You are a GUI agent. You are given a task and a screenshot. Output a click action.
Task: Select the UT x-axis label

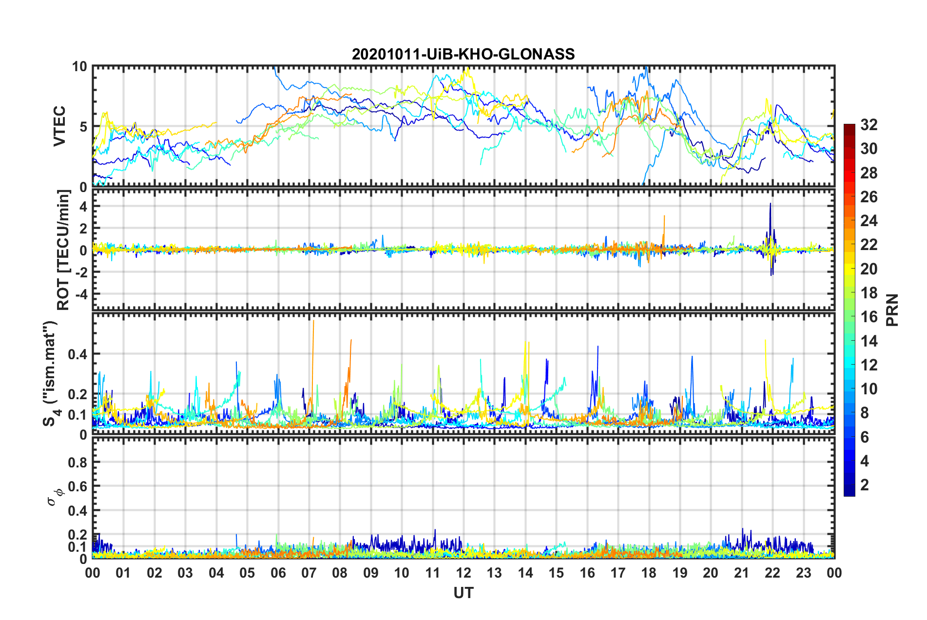463,593
